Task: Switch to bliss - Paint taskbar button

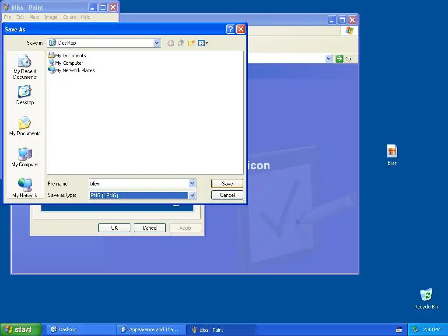Action: point(221,329)
